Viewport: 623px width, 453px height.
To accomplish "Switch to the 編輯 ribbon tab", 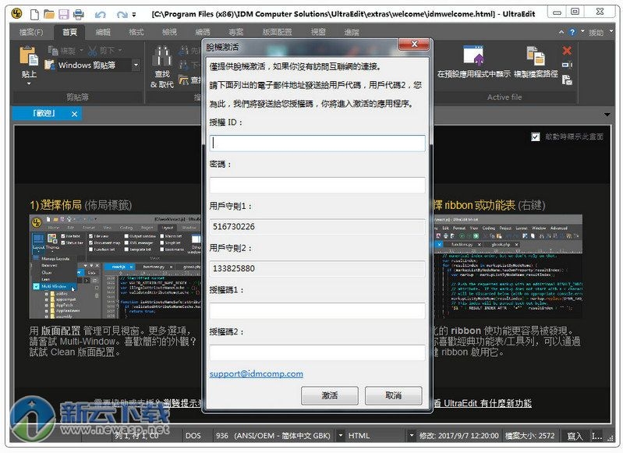I will point(103,33).
